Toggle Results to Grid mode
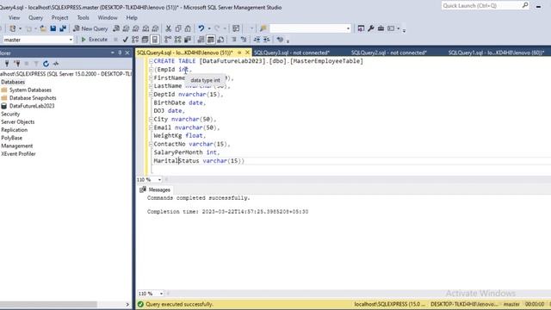The image size is (551, 310). [x=211, y=40]
